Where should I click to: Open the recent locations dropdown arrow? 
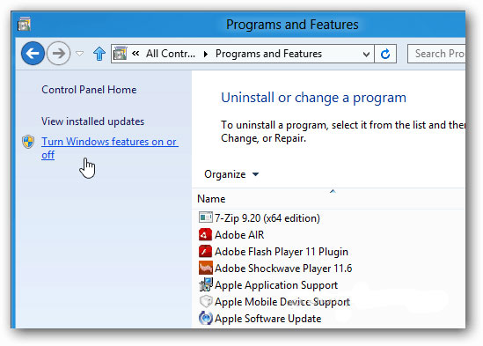tap(80, 54)
